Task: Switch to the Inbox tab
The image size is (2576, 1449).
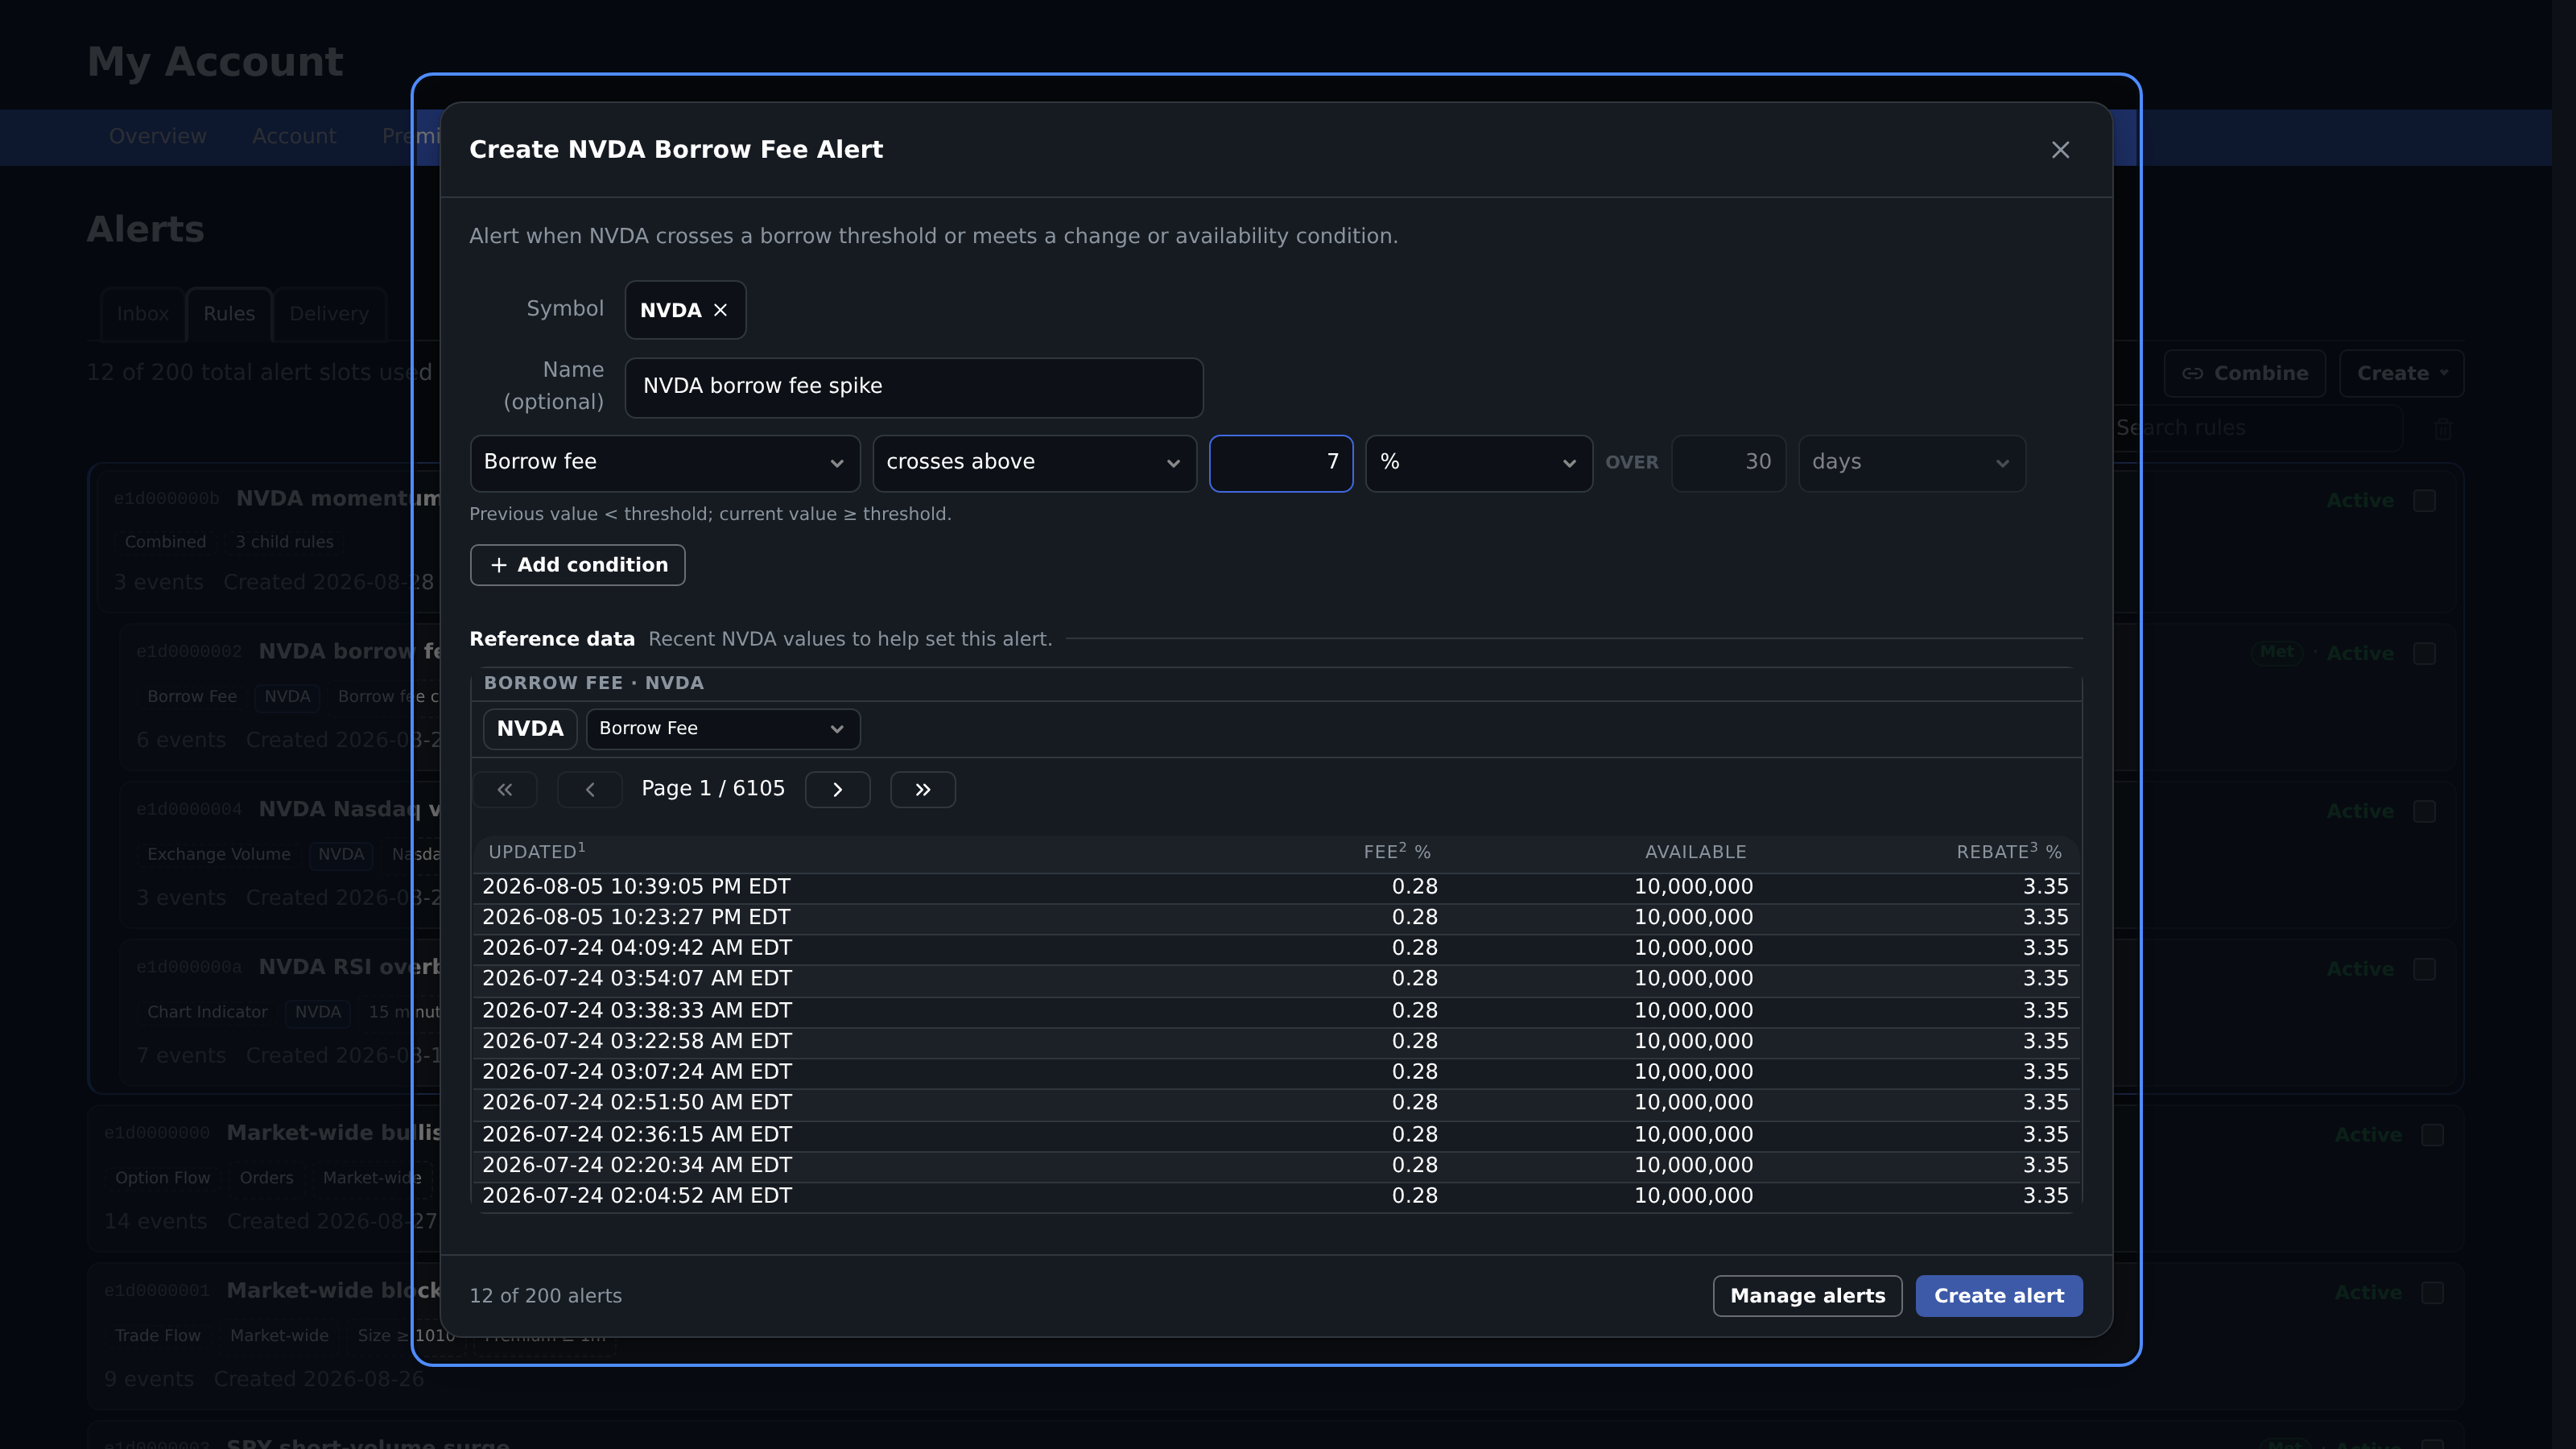Action: point(142,314)
